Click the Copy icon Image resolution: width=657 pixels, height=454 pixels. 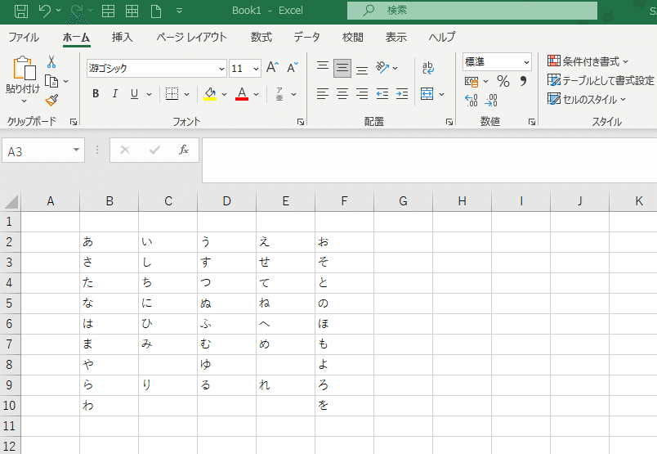(x=51, y=81)
